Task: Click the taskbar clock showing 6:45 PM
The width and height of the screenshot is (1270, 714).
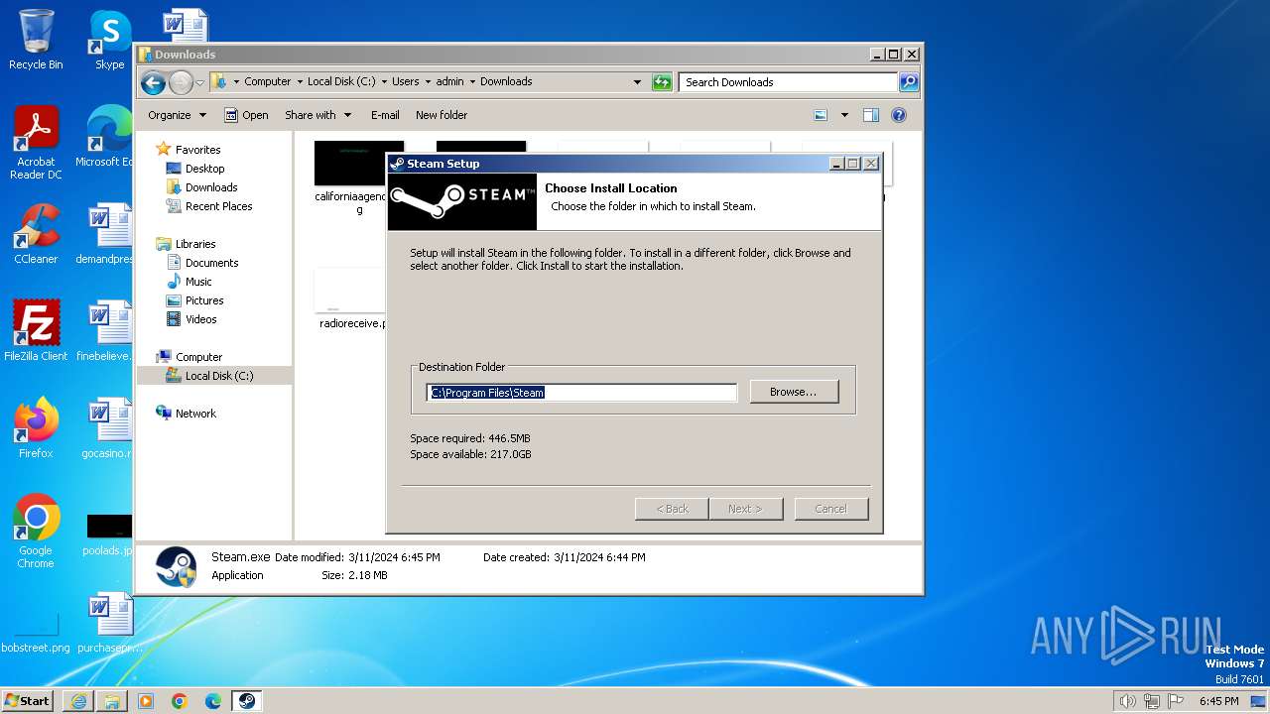Action: point(1218,701)
